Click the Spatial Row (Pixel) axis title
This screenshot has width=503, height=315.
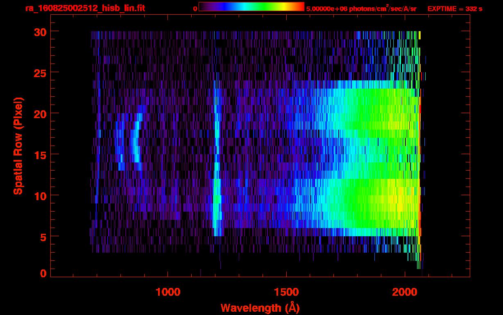tap(18, 146)
